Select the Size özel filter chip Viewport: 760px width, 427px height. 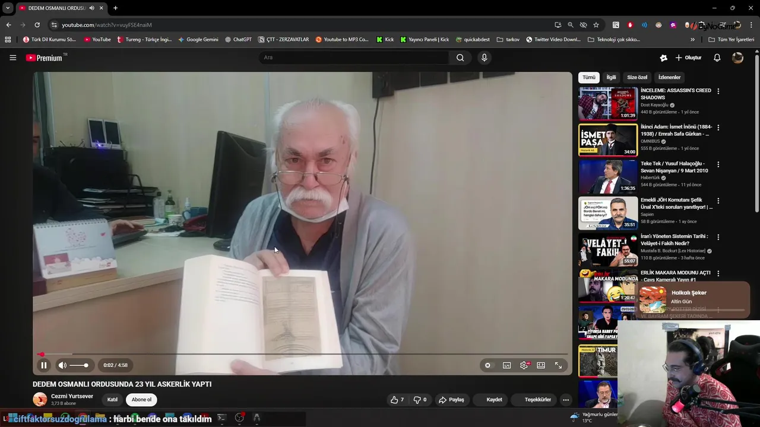click(637, 77)
